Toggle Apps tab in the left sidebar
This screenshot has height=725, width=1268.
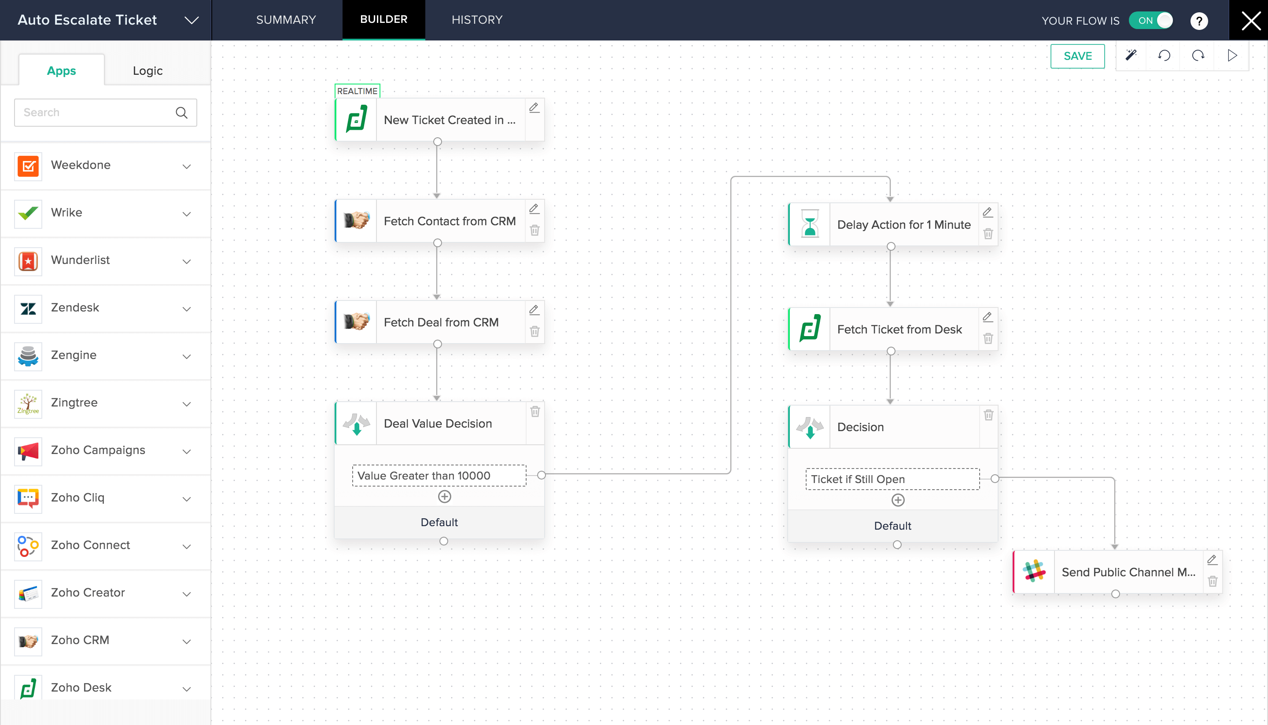click(62, 70)
